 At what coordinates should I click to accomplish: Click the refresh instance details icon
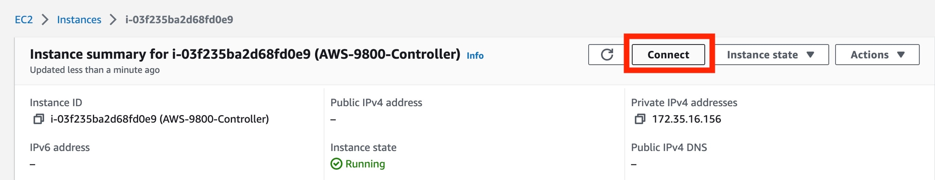click(x=607, y=55)
